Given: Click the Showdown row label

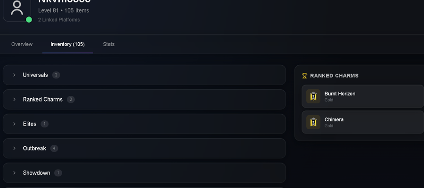Looking at the screenshot, I should [x=36, y=173].
